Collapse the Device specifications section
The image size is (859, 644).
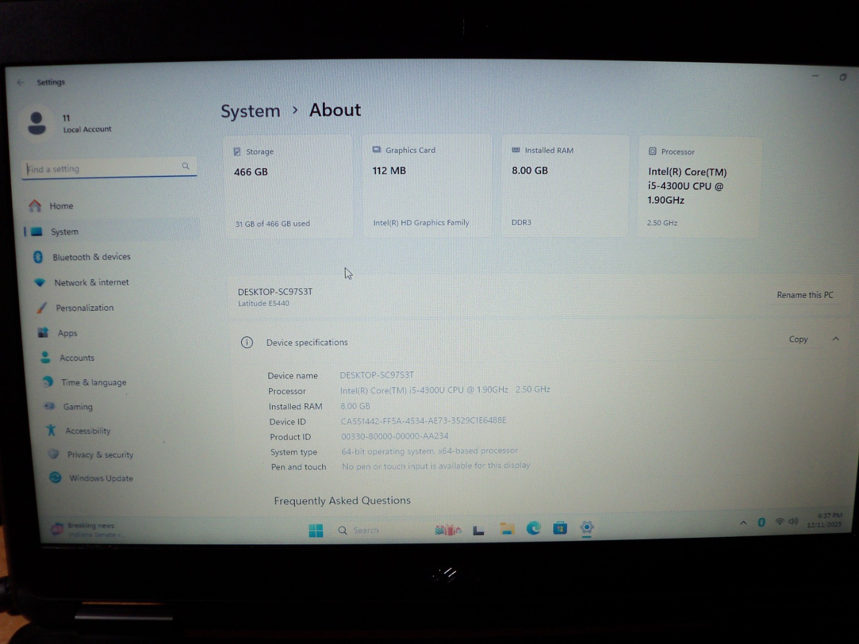[835, 339]
